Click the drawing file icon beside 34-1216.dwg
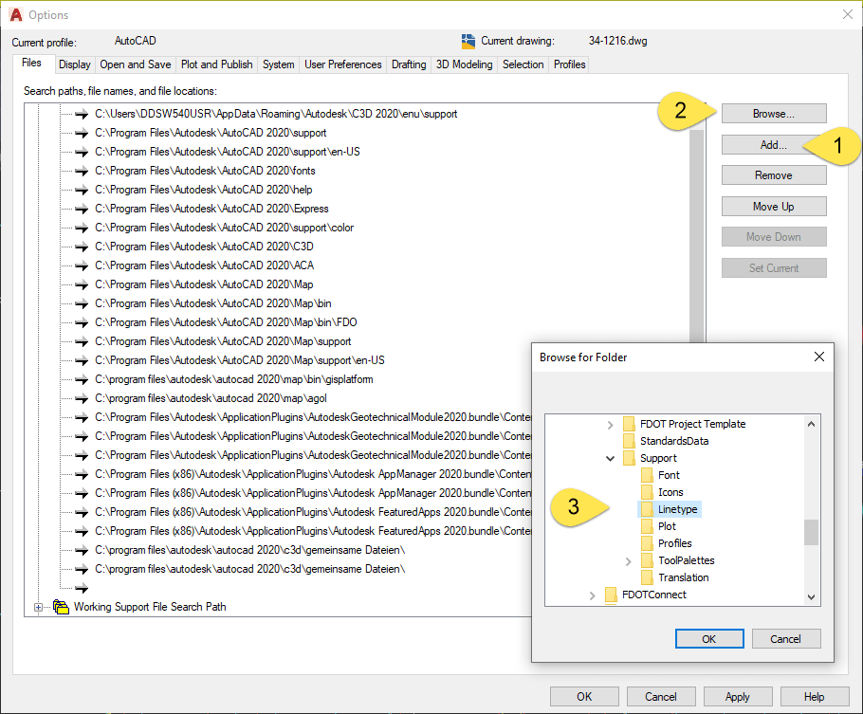 point(467,42)
